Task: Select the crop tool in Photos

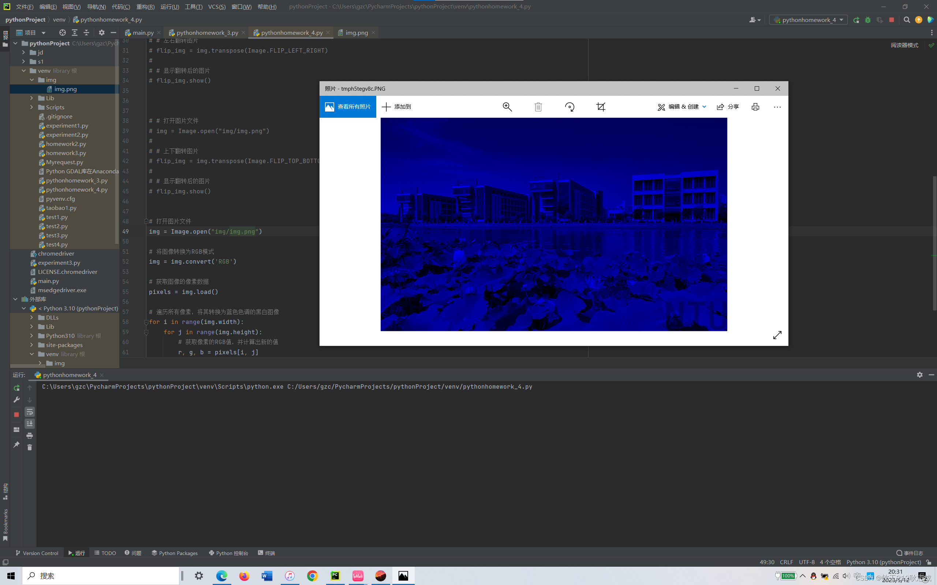Action: [x=601, y=107]
